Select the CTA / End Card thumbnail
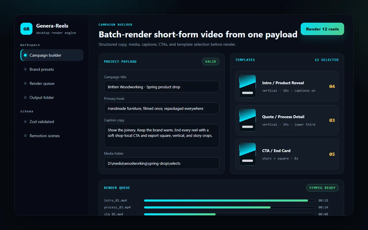 tap(248, 154)
